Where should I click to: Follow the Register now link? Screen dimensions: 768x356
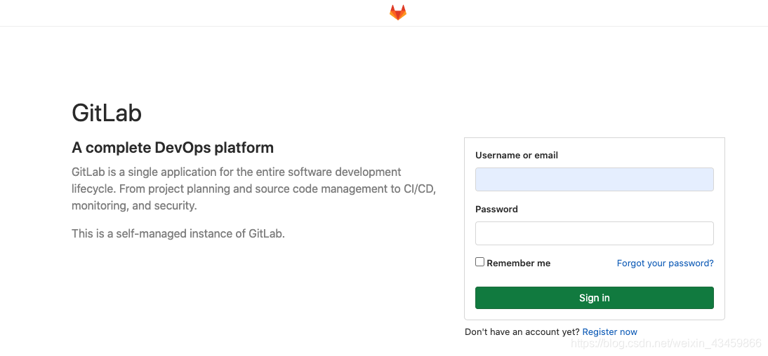[x=610, y=331]
